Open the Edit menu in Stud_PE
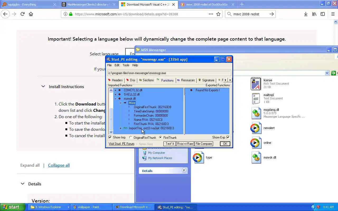The width and height of the screenshot is (338, 211). coord(117,65)
